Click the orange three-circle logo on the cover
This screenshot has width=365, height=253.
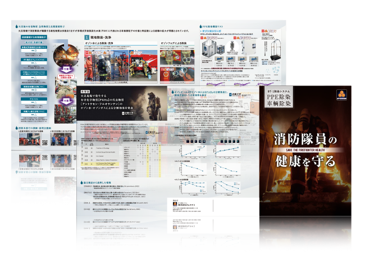[341, 95]
